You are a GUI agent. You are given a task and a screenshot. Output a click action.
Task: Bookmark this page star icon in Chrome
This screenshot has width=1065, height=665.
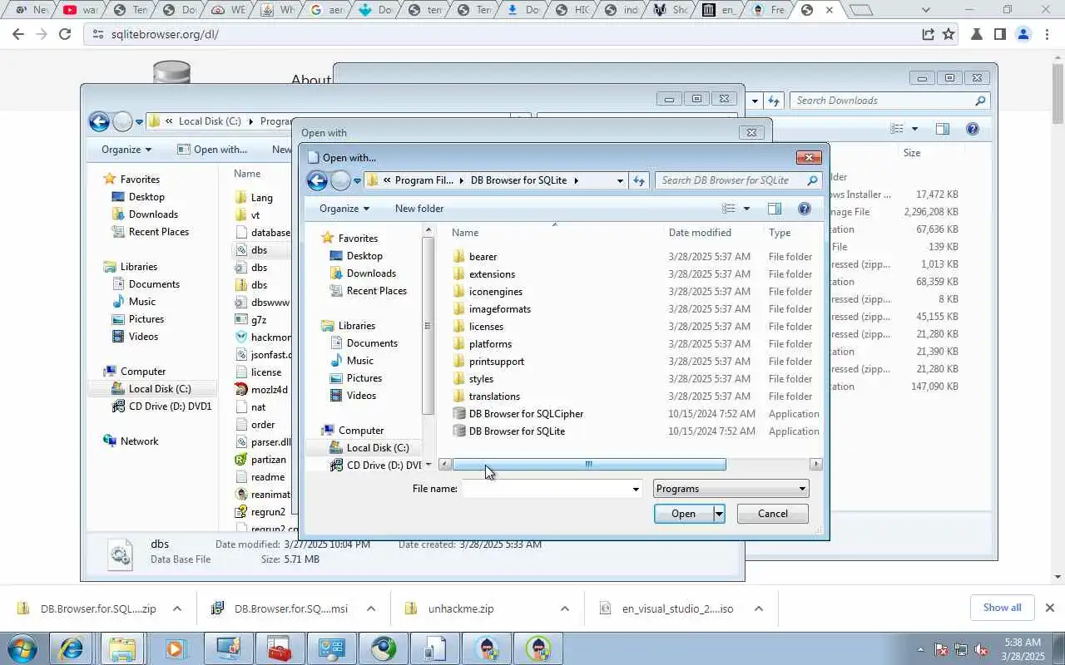coord(949,34)
